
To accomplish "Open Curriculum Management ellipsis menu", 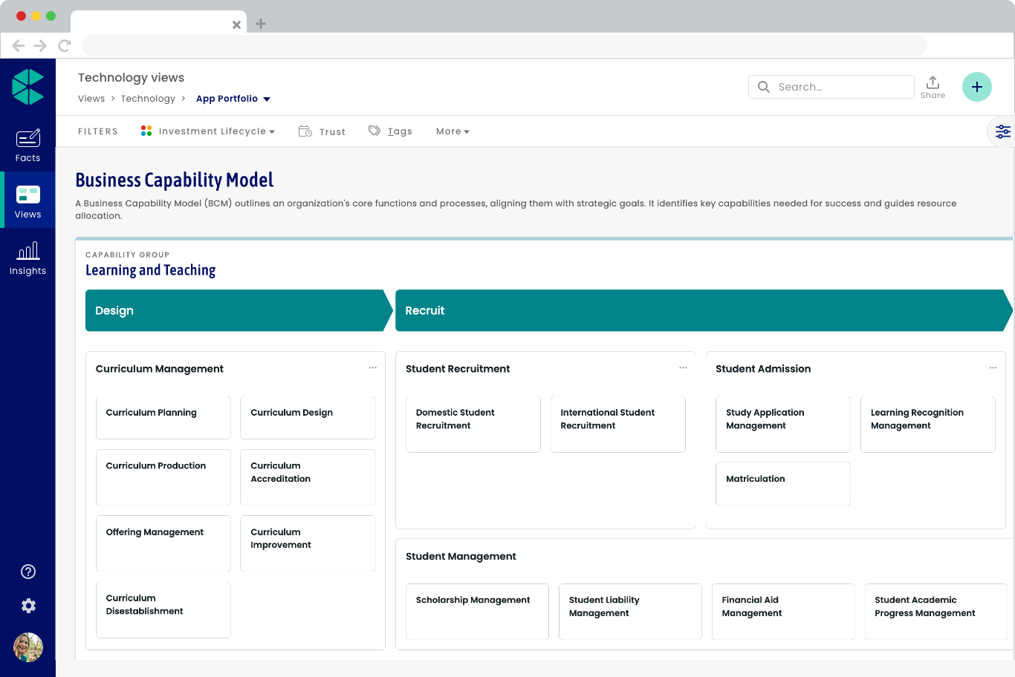I will tap(373, 368).
